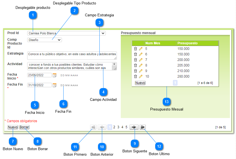Image resolution: width=236 pixels, height=159 pixels.
Task: Edit the Num Mes 10 budget row
Action: (x=141, y=76)
